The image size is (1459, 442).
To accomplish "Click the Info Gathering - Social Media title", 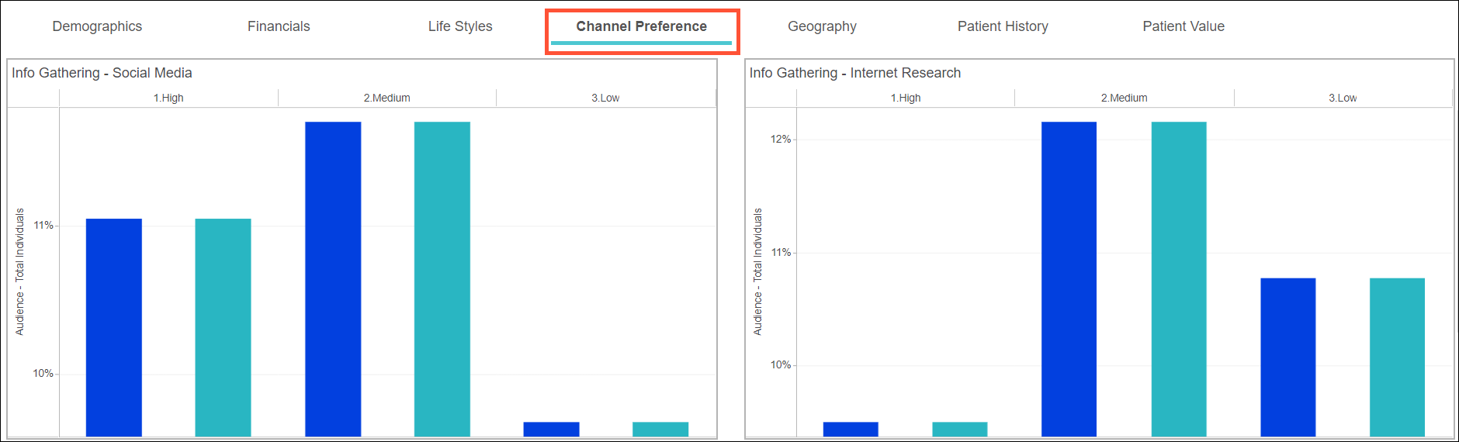I will (x=102, y=73).
